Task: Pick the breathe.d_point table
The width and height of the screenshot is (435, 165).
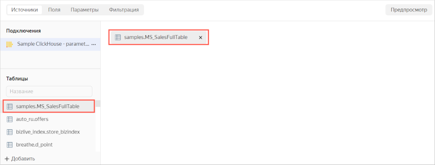Action: coord(34,145)
